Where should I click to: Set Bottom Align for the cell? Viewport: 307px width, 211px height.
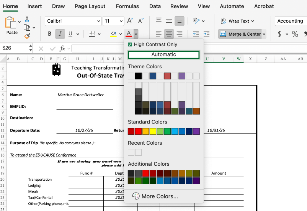point(180,21)
